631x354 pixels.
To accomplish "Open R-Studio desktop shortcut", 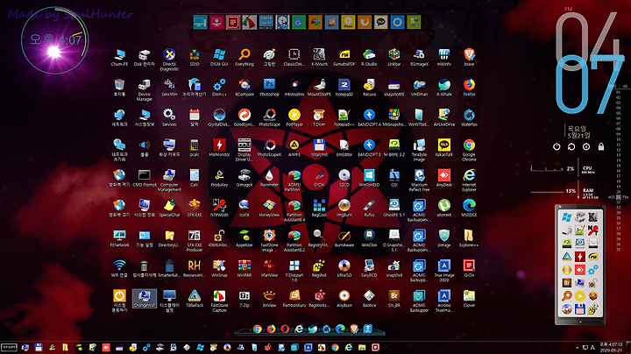I will pyautogui.click(x=369, y=57).
